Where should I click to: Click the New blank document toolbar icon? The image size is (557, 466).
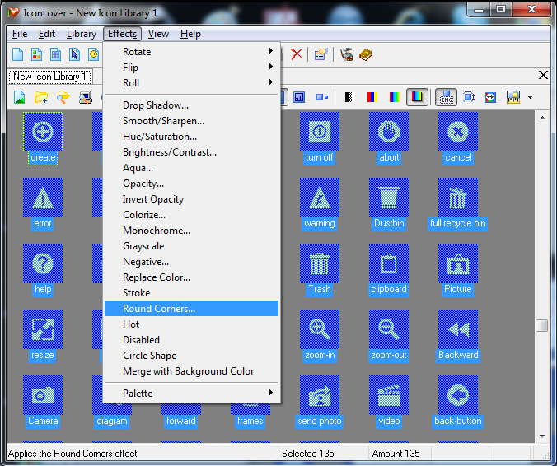point(18,54)
